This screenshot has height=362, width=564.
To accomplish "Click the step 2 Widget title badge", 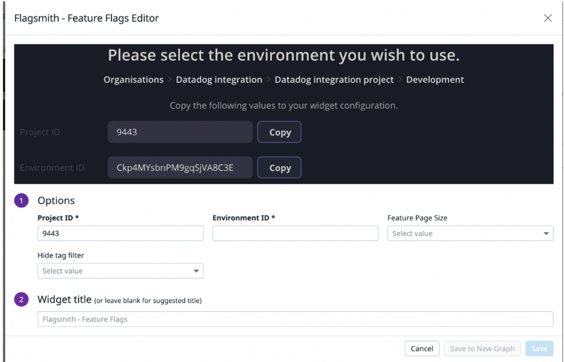I will click(21, 300).
